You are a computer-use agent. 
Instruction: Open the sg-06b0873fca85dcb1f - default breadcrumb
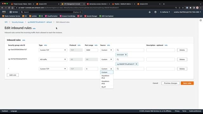point(40,22)
